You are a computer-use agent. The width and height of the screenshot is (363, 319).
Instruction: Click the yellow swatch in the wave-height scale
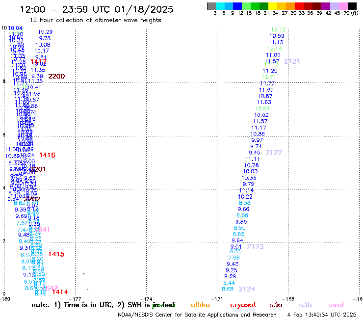click(x=272, y=6)
